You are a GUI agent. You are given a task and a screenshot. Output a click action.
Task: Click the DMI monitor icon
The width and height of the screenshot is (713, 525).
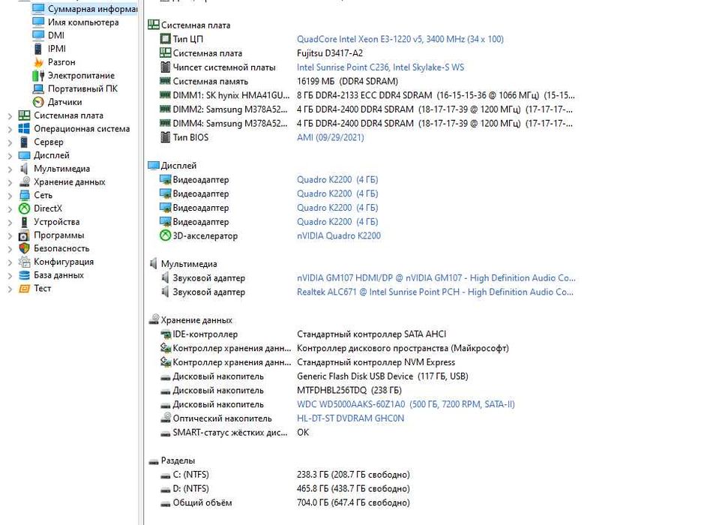coord(38,35)
